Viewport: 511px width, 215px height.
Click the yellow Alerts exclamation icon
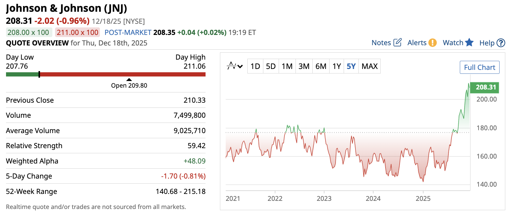432,43
